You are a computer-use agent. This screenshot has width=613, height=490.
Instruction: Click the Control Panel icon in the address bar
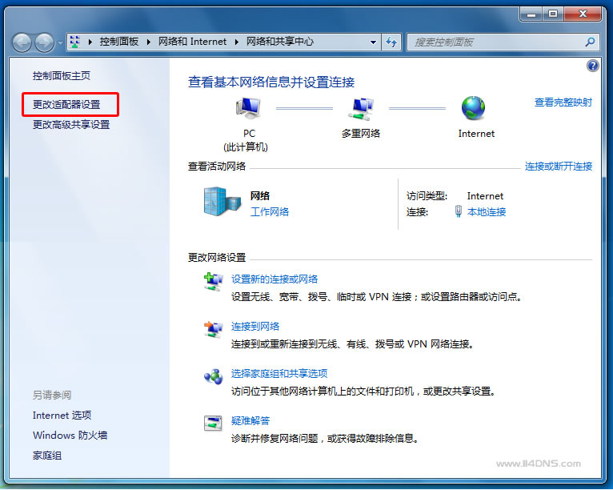[75, 42]
